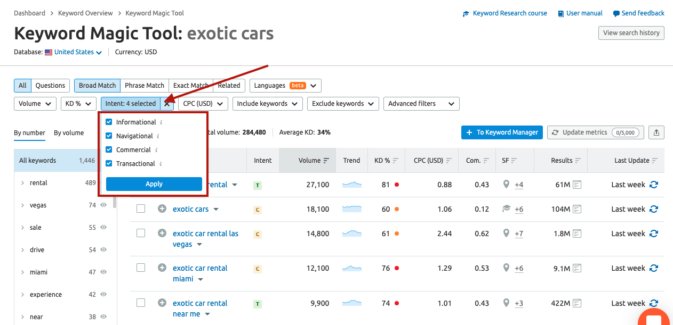Uncheck the Navigational intent checkbox
The image size is (673, 325).
(x=109, y=136)
